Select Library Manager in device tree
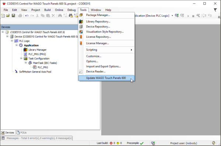This screenshot has height=146, width=221. coord(37,50)
